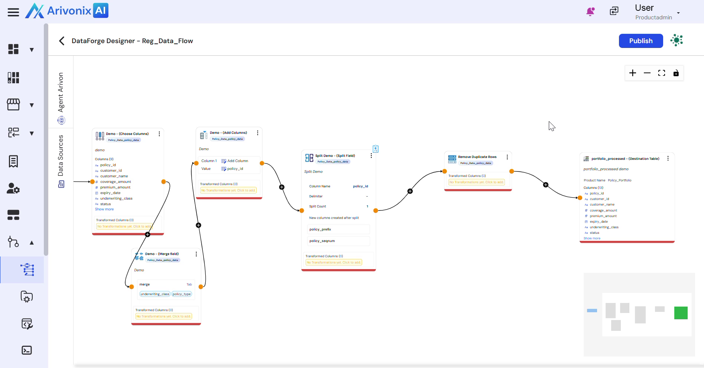
Task: Click the green block in the minimap
Action: [681, 313]
